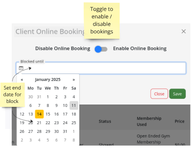
Task: Select January 31 in the calendar
Action: pos(65,131)
